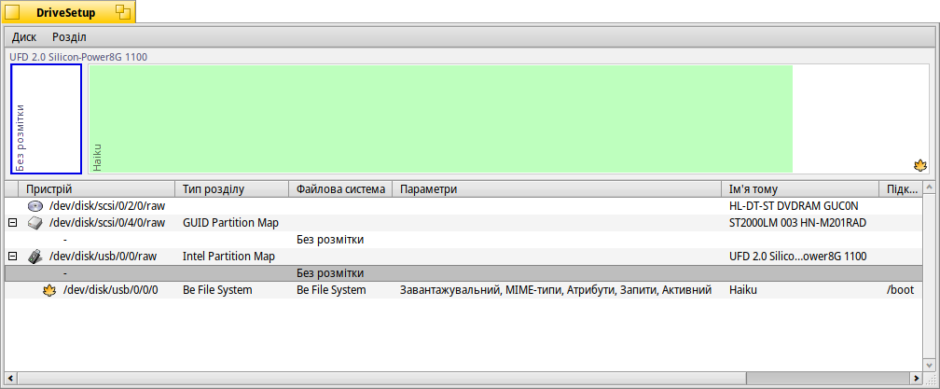Viewport: 940px width, 389px height.
Task: Click the GUID Partition Map cell
Action: pyautogui.click(x=231, y=223)
